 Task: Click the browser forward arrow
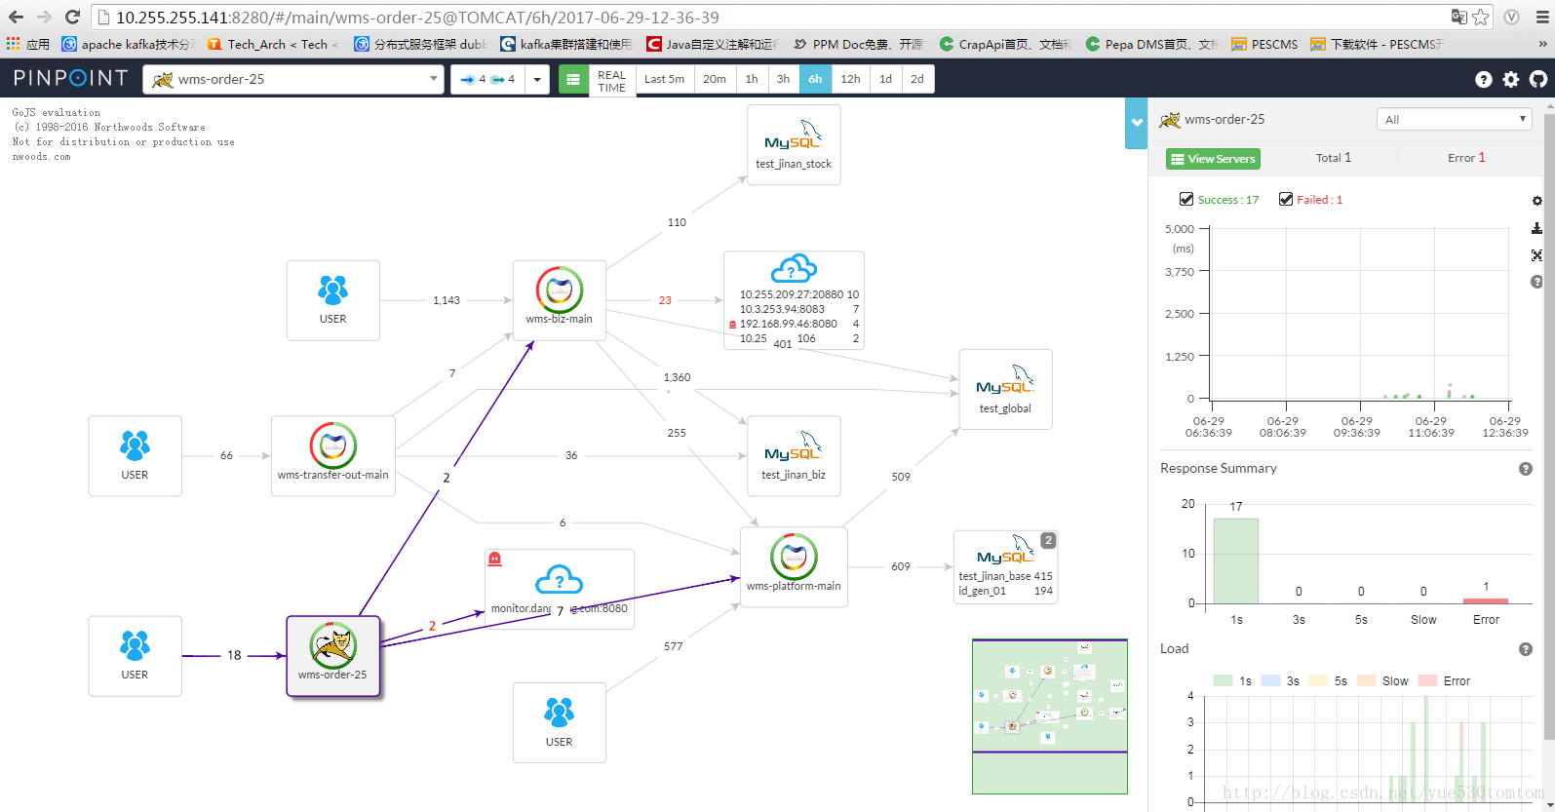pyautogui.click(x=44, y=18)
